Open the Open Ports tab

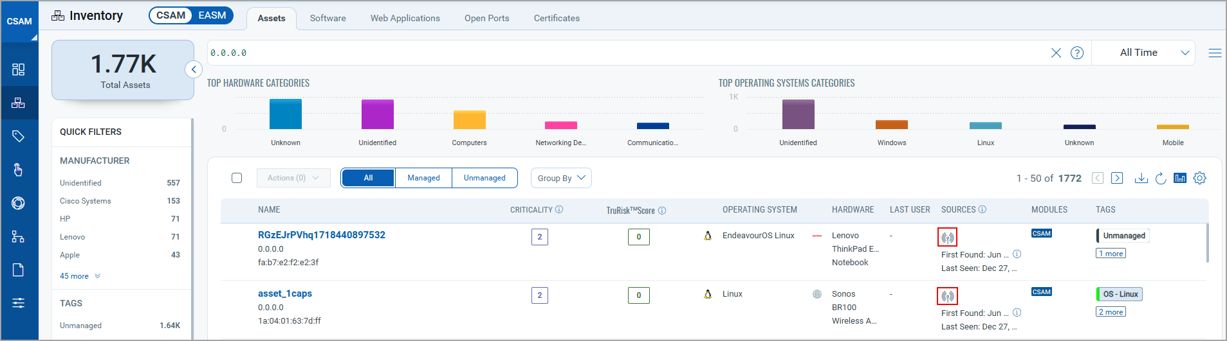487,18
